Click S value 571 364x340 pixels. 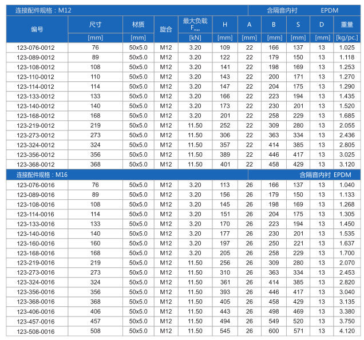[x=298, y=331]
